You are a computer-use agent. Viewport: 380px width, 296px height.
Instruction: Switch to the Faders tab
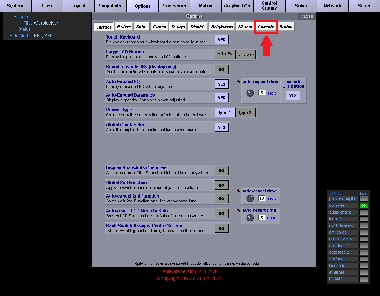click(x=124, y=27)
